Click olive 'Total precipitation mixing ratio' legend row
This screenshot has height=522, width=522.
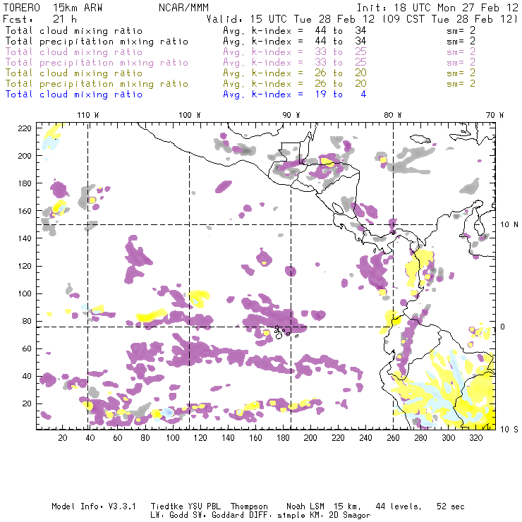point(241,83)
